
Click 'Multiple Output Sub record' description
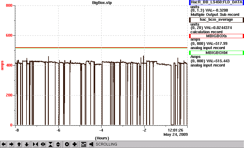[x=215, y=15]
